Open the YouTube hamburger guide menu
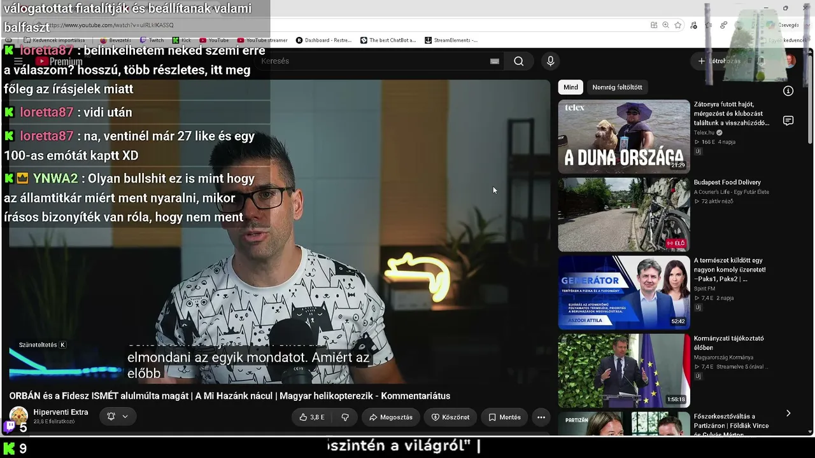 pyautogui.click(x=18, y=61)
